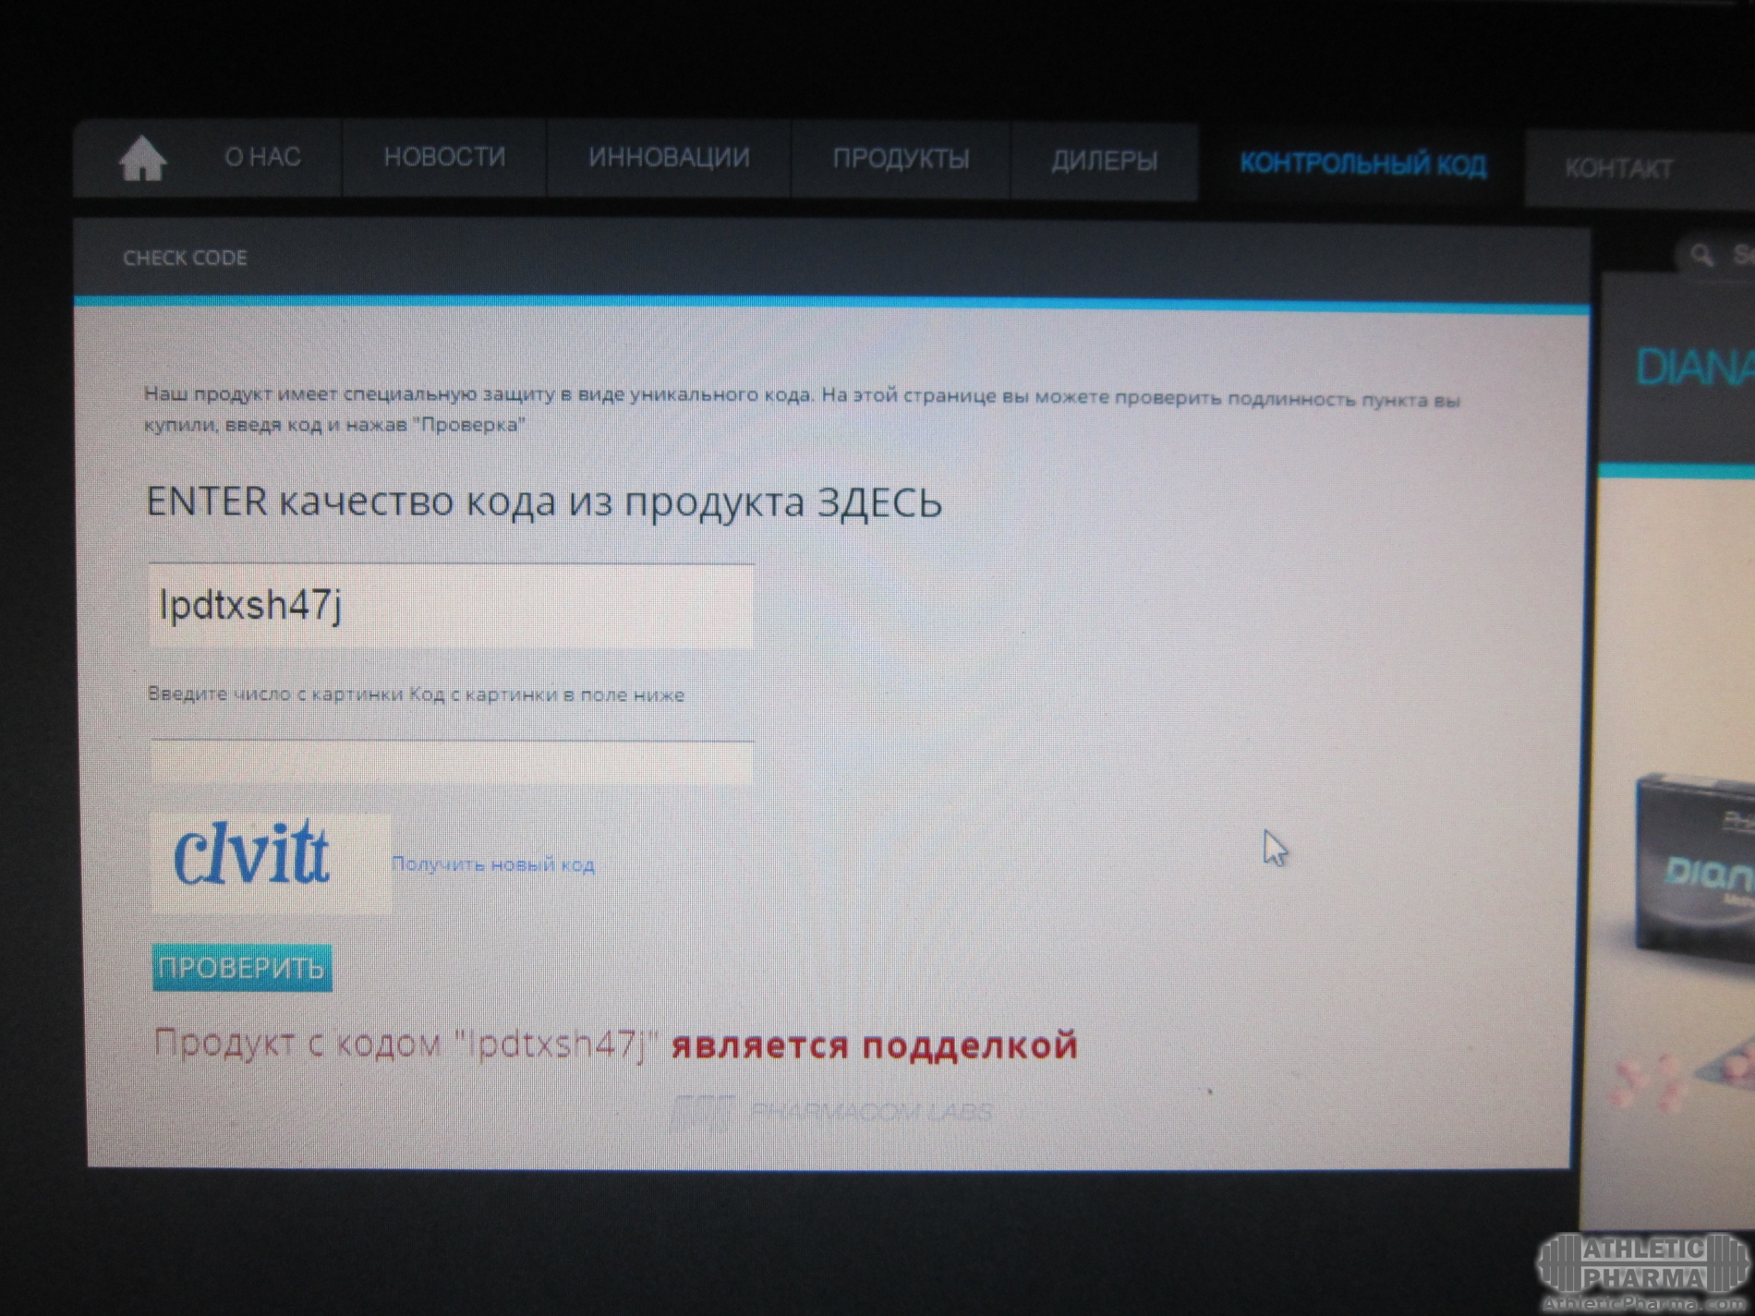
Task: Select 'ИННОВАЦИИ' in the navigation bar
Action: [669, 159]
